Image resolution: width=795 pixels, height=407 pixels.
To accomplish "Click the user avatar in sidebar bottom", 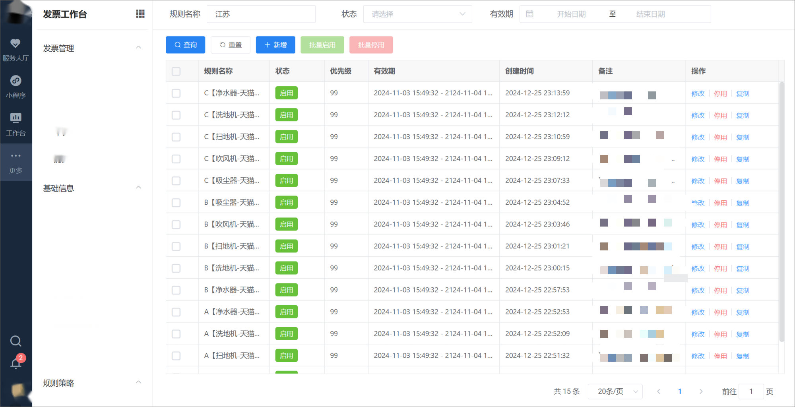I will tap(18, 391).
